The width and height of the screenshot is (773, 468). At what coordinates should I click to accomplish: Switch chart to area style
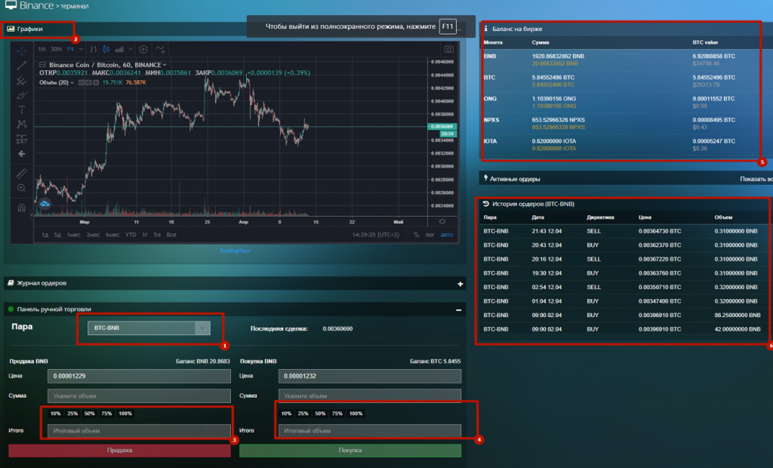coord(119,49)
